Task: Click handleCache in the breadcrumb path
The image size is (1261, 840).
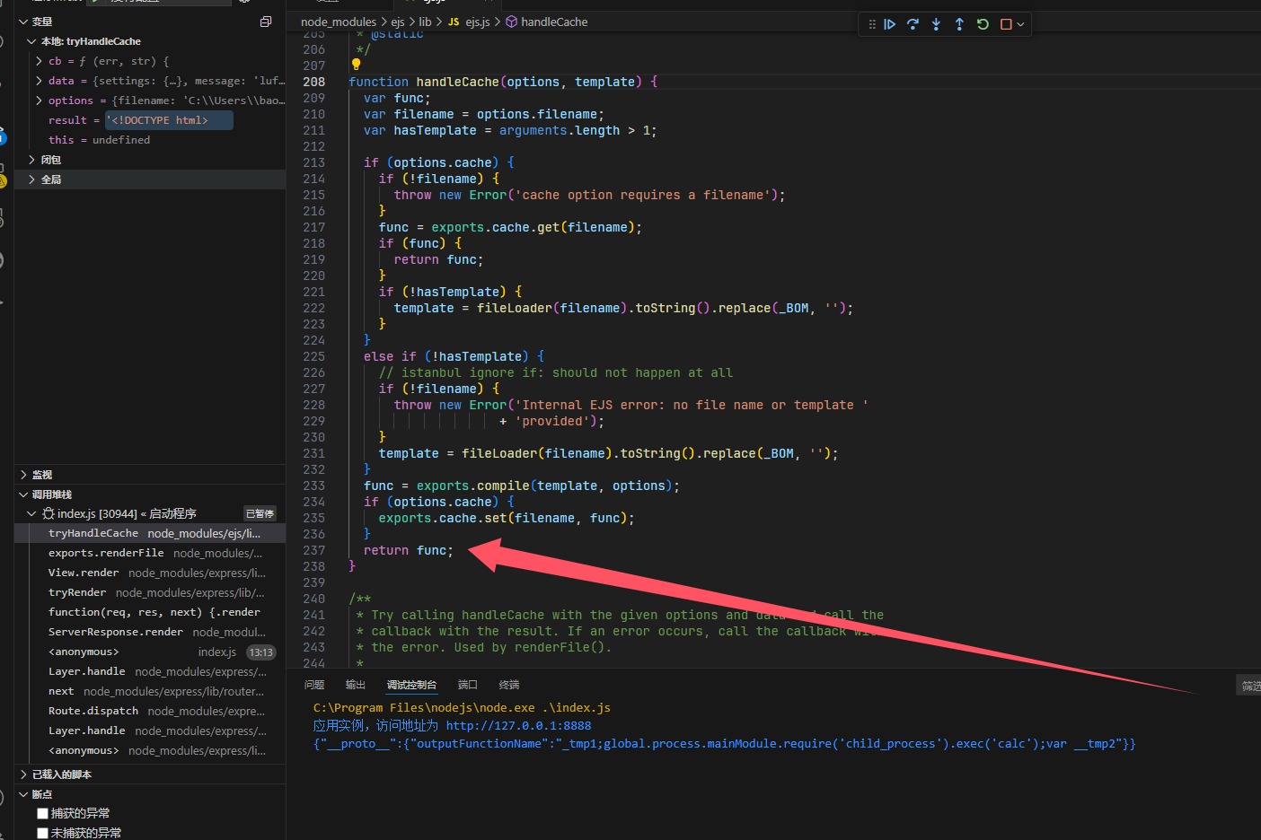Action: tap(553, 22)
